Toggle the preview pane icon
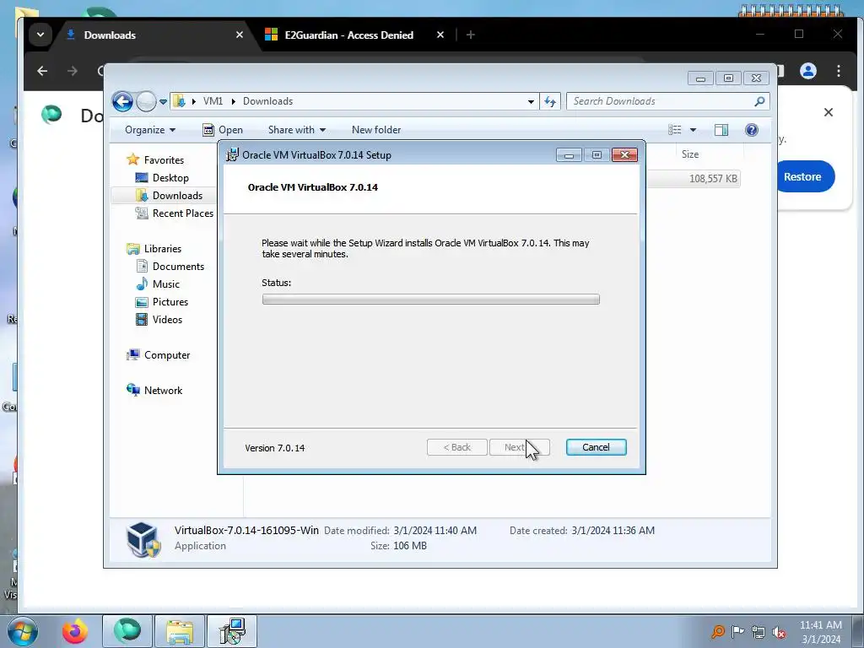Screen dimensions: 864x648 coord(721,130)
